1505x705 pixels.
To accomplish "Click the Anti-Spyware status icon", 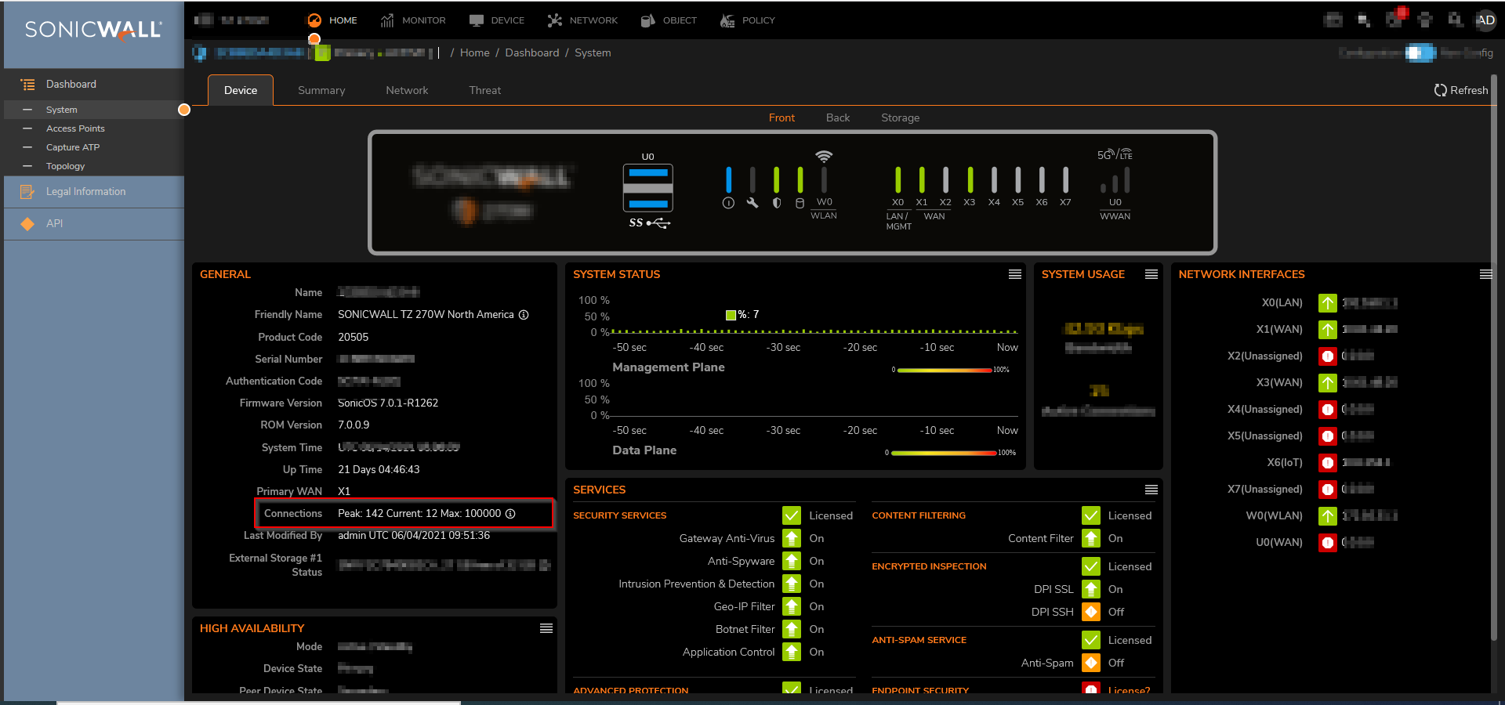I will click(x=792, y=562).
